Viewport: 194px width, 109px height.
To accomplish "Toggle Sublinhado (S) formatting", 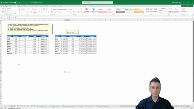I will pos(24,12).
